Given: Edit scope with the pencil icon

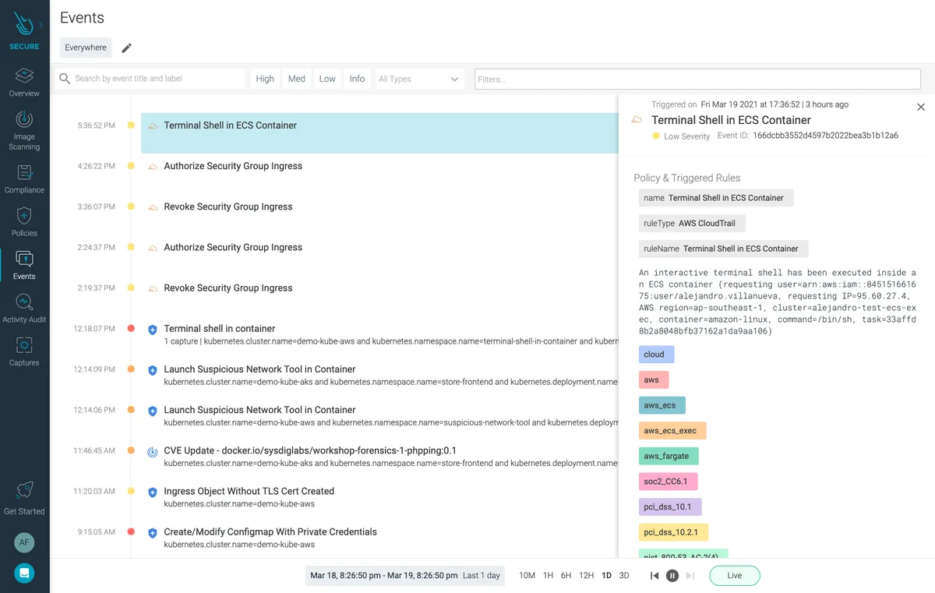Looking at the screenshot, I should [126, 48].
